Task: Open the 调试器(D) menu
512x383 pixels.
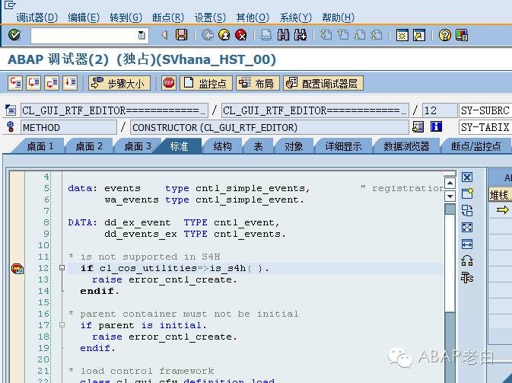Action: [x=37, y=18]
